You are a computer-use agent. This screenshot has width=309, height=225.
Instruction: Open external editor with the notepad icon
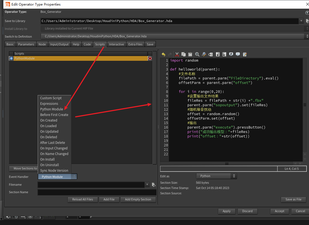(245, 54)
